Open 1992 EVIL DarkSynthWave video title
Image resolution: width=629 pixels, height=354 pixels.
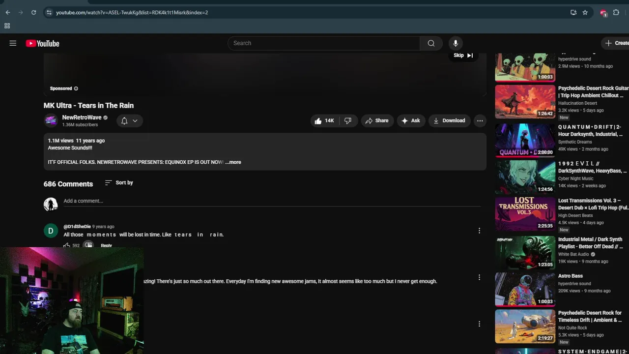coord(593,167)
